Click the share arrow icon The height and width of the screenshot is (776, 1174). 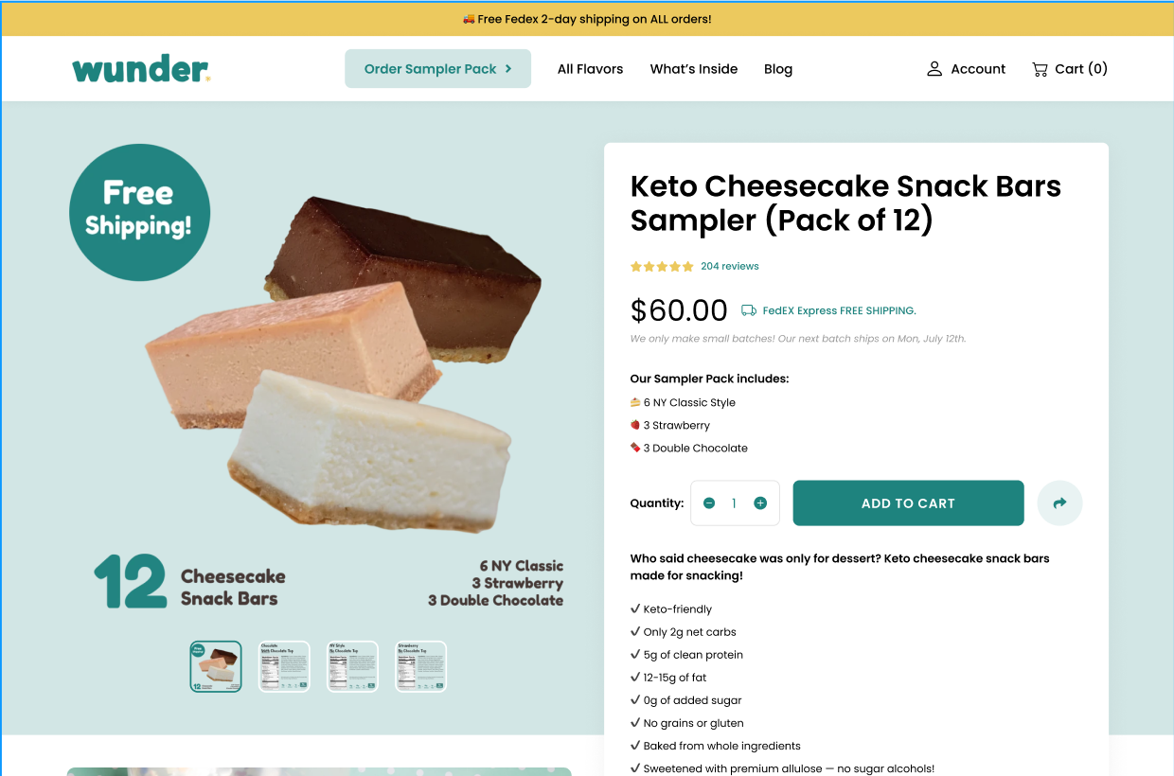pyautogui.click(x=1059, y=503)
